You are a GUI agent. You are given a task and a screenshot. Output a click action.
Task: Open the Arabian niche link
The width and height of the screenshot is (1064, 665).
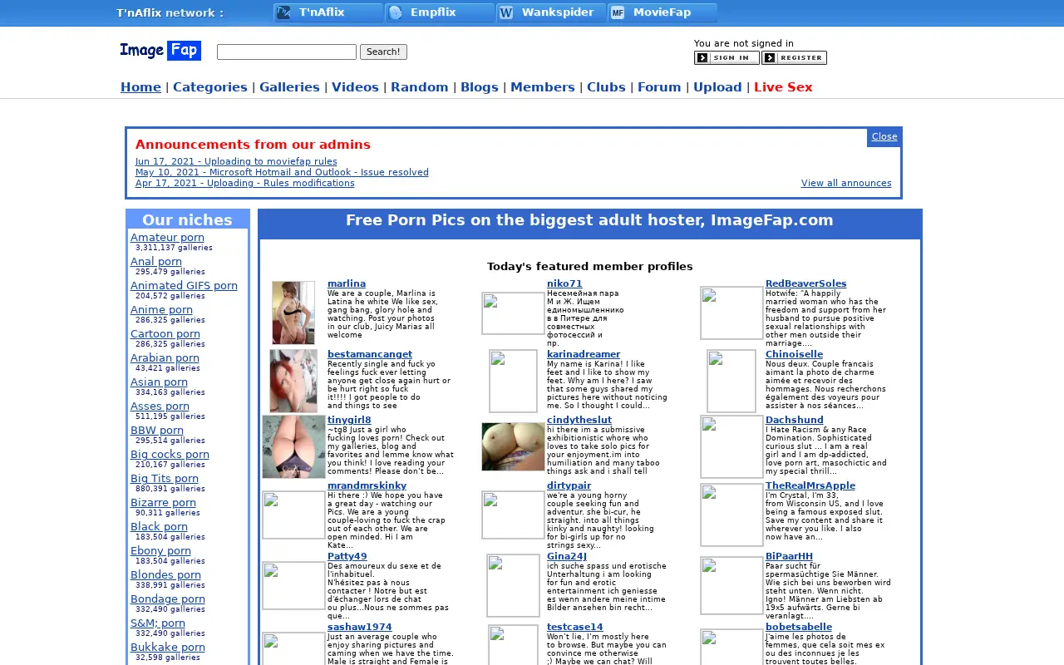pos(165,357)
